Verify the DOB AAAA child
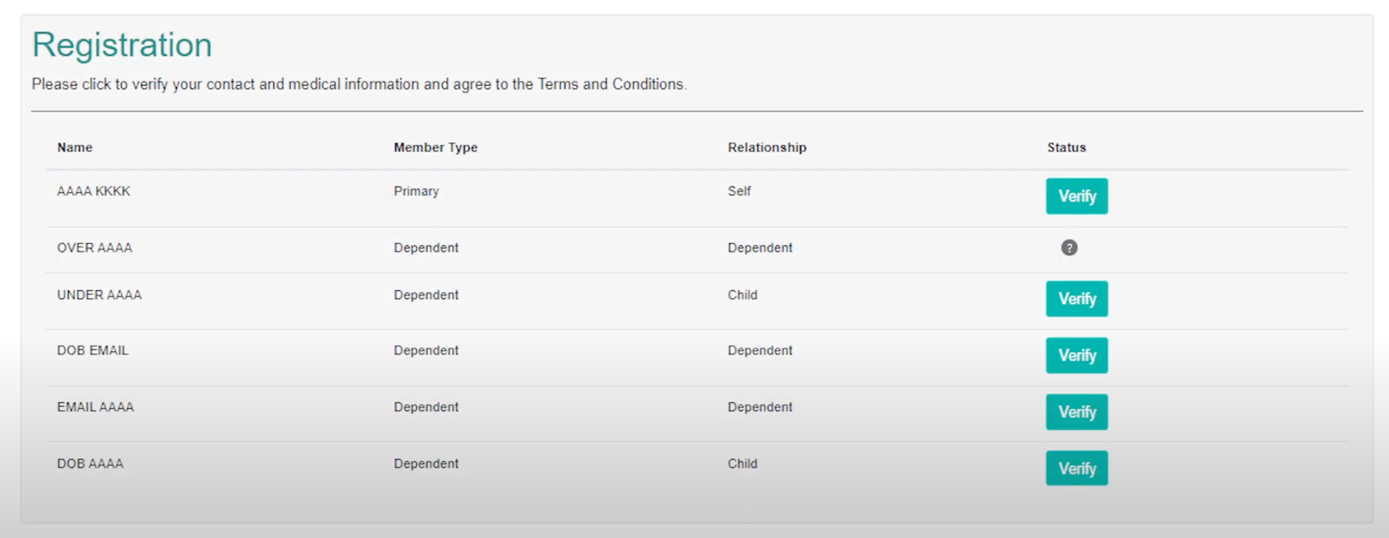The height and width of the screenshot is (538, 1389). click(1076, 468)
